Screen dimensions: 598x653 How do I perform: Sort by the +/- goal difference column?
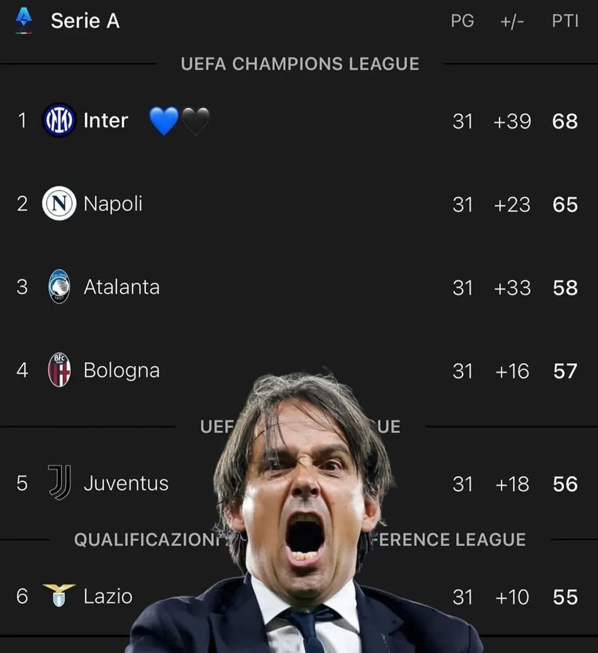(512, 21)
